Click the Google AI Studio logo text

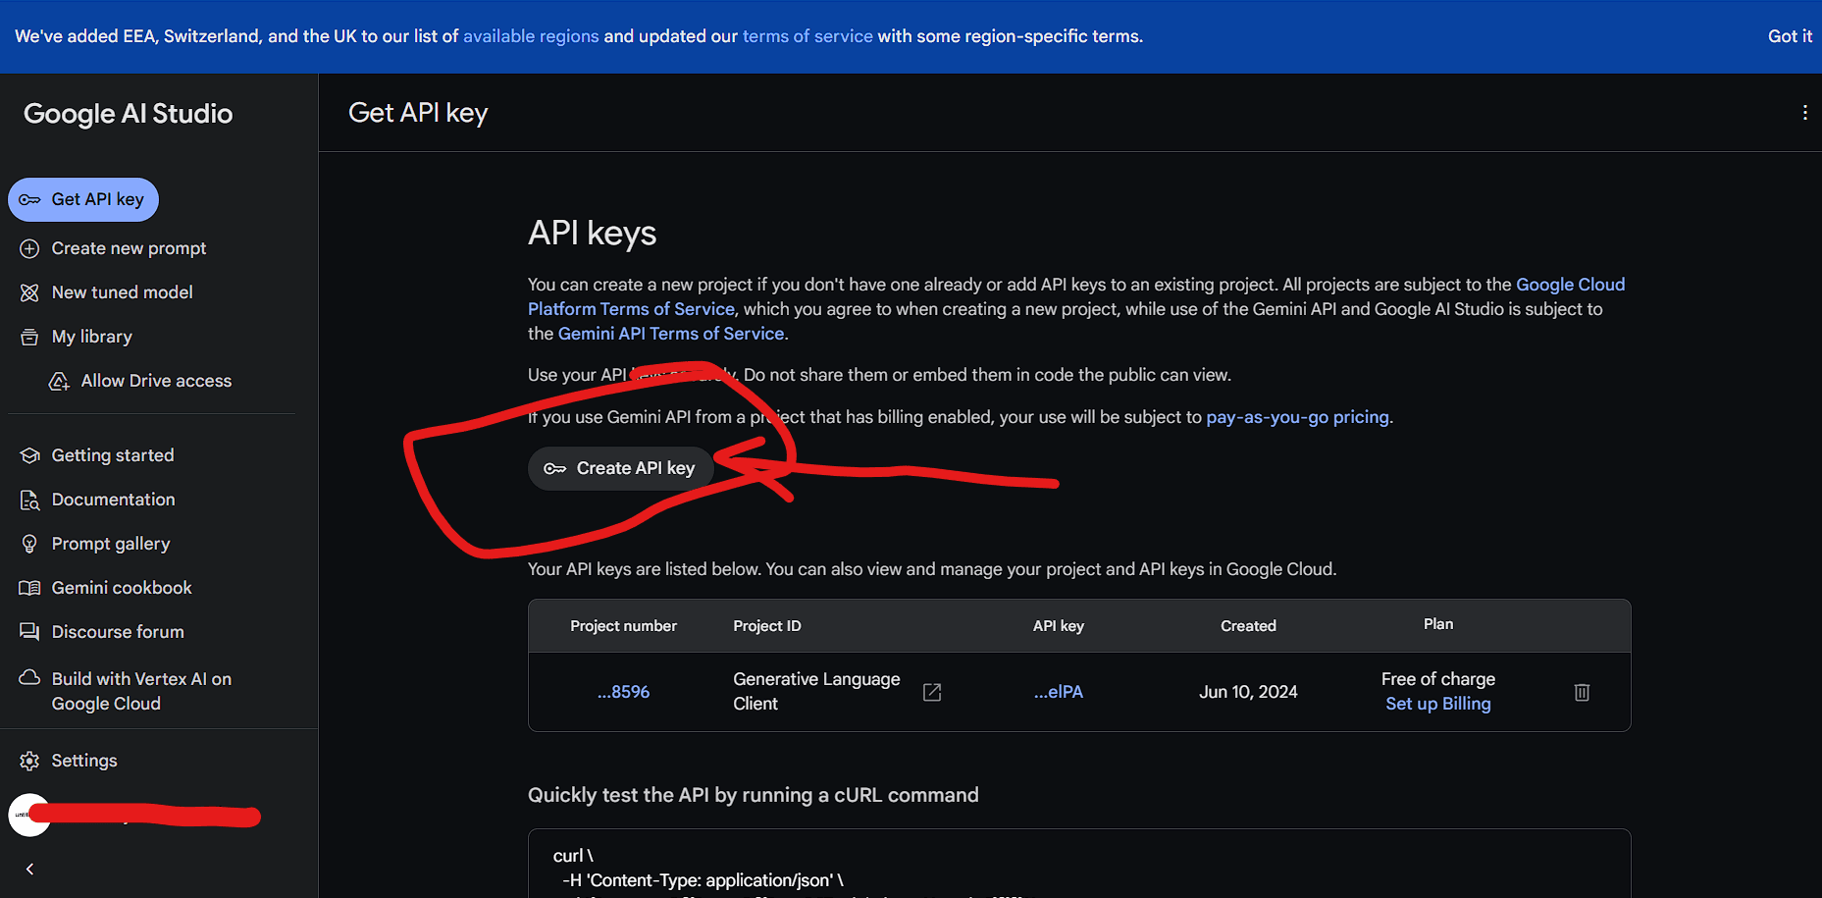[x=128, y=114]
